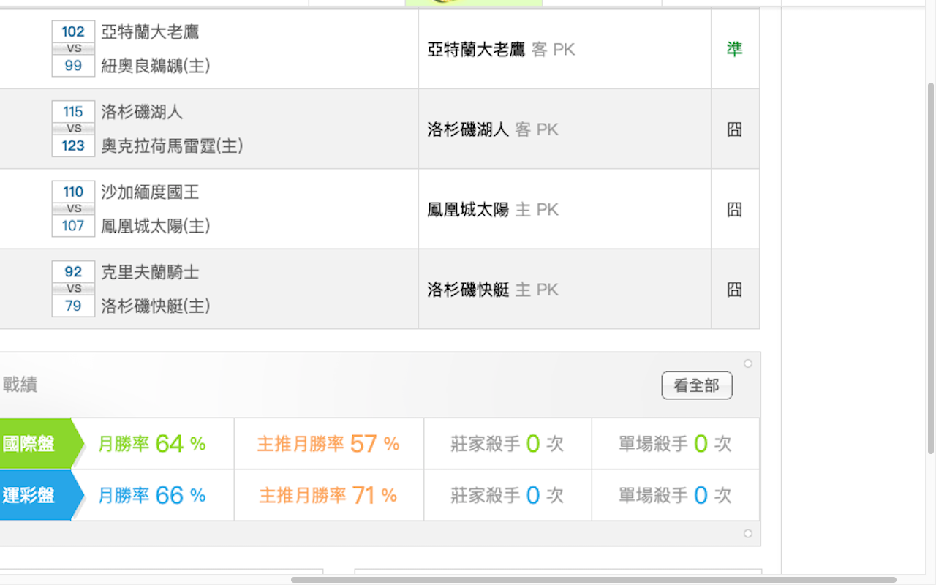This screenshot has height=585, width=936.
Task: Click the 鳳凰城太陽 主 PK prediction
Action: click(493, 210)
